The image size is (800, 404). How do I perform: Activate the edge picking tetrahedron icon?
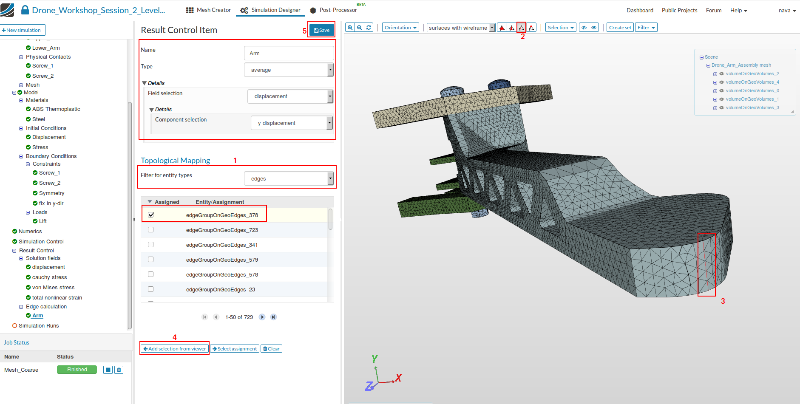tap(522, 28)
